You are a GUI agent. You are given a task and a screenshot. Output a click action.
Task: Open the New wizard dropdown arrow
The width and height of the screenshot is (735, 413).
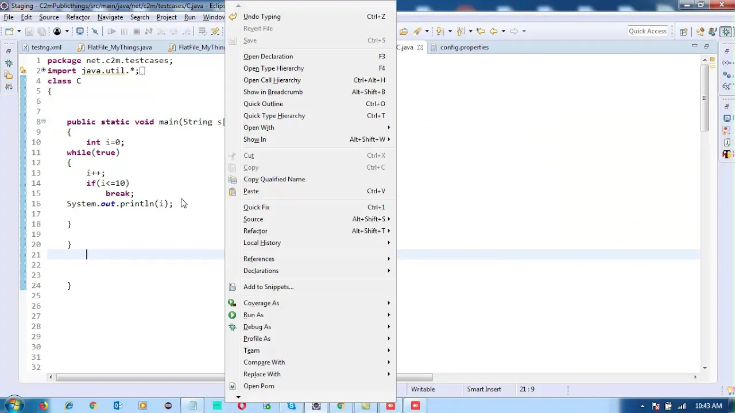(x=19, y=32)
